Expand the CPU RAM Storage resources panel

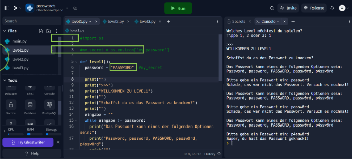click(5, 131)
